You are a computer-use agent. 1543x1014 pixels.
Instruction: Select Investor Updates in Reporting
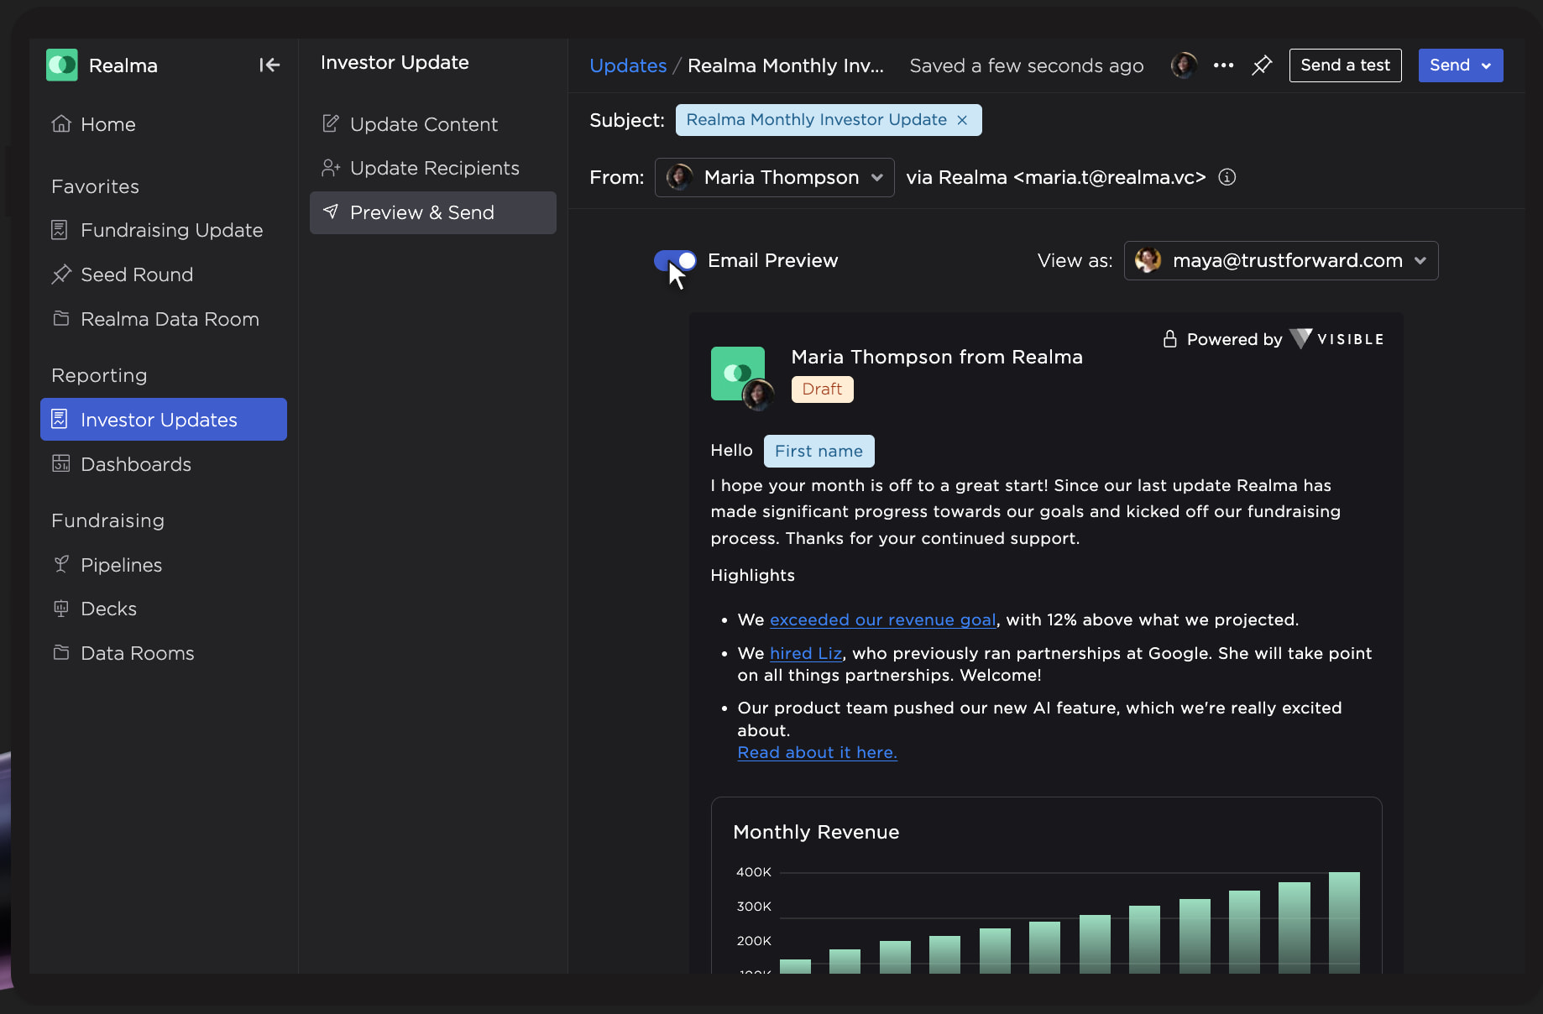(x=164, y=419)
